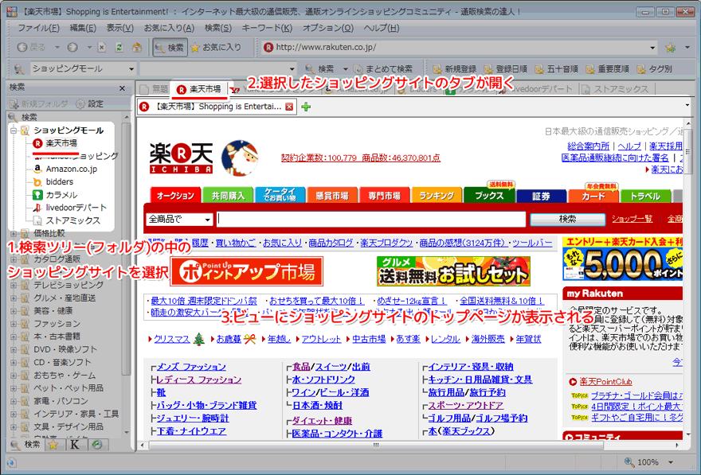701x475 pixels.
Task: Select livedoorデパート in the search tree
Action: coord(76,208)
